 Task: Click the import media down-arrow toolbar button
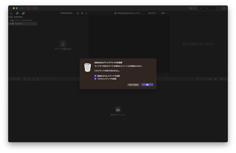[22, 8]
